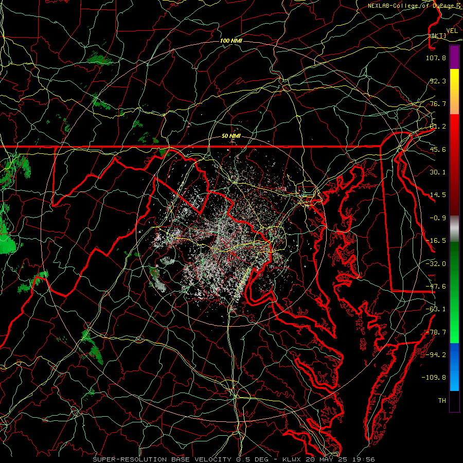Click the -0.9 velocity scale value
This screenshot has height=463, width=463.
pyautogui.click(x=438, y=218)
